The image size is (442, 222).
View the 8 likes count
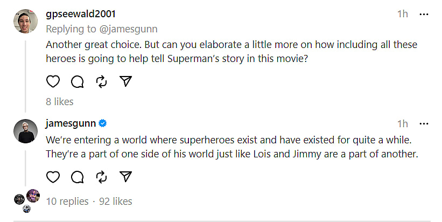coord(60,101)
